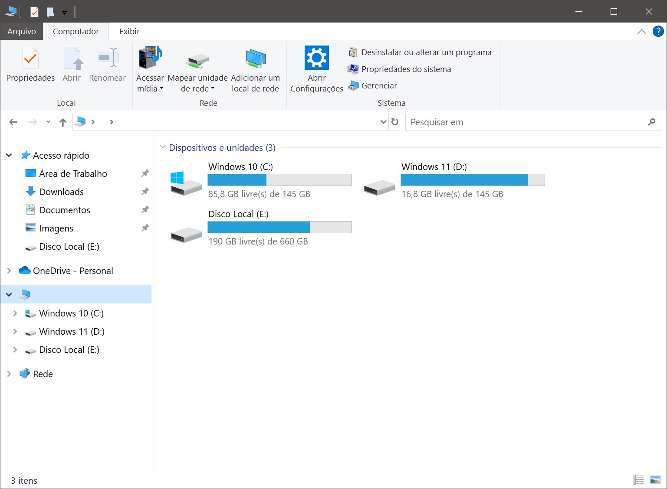Collapse the selected computer node
This screenshot has height=489, width=667.
[x=9, y=294]
